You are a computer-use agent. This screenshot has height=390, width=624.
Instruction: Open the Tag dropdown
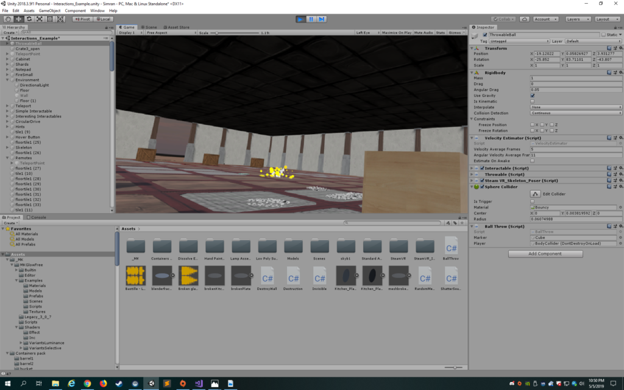point(519,41)
